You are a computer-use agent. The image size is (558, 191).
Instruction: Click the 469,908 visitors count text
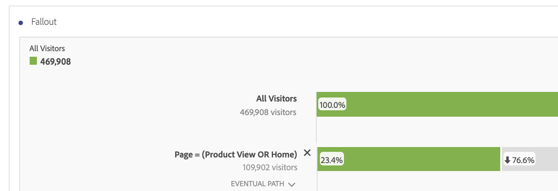coord(268,112)
